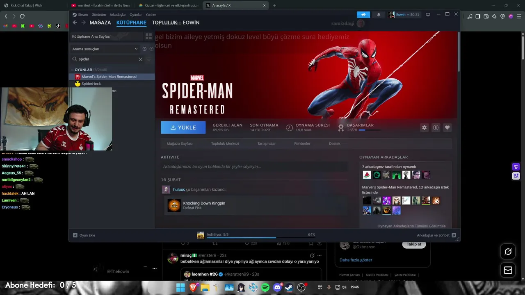
Task: Click Oynayan Arkadaşların Tümünü Görüntüle
Action: click(x=411, y=226)
